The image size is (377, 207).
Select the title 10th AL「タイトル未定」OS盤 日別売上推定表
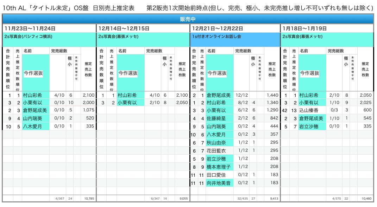pyautogui.click(x=69, y=8)
